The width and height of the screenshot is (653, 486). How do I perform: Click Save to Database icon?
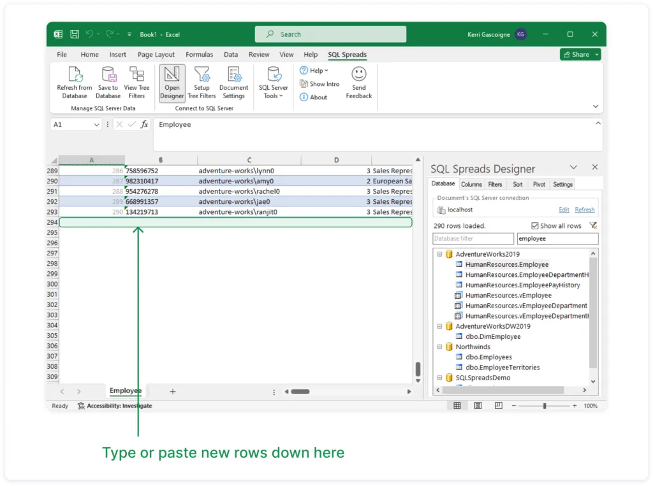point(108,75)
